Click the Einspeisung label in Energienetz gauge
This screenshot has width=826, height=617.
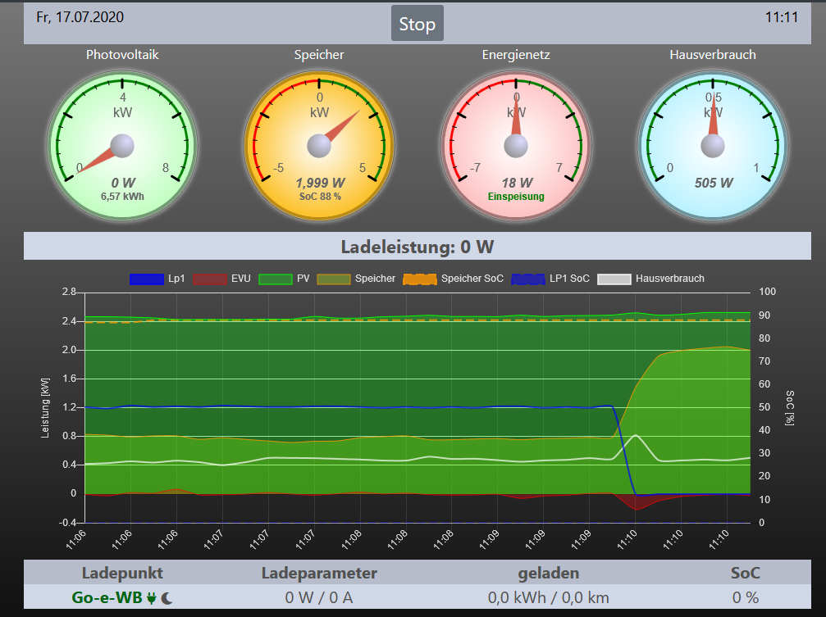(516, 197)
